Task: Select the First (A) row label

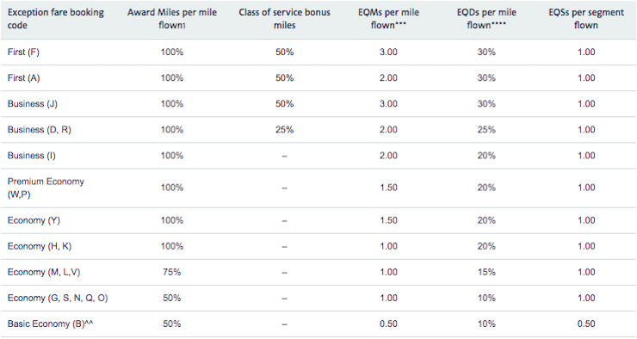Action: point(23,78)
